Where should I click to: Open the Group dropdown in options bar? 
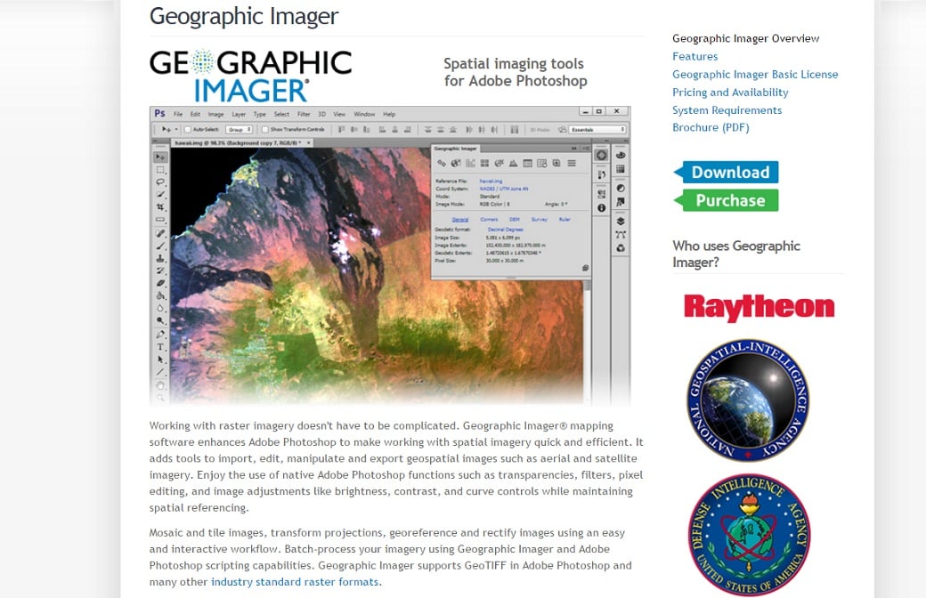pyautogui.click(x=239, y=130)
